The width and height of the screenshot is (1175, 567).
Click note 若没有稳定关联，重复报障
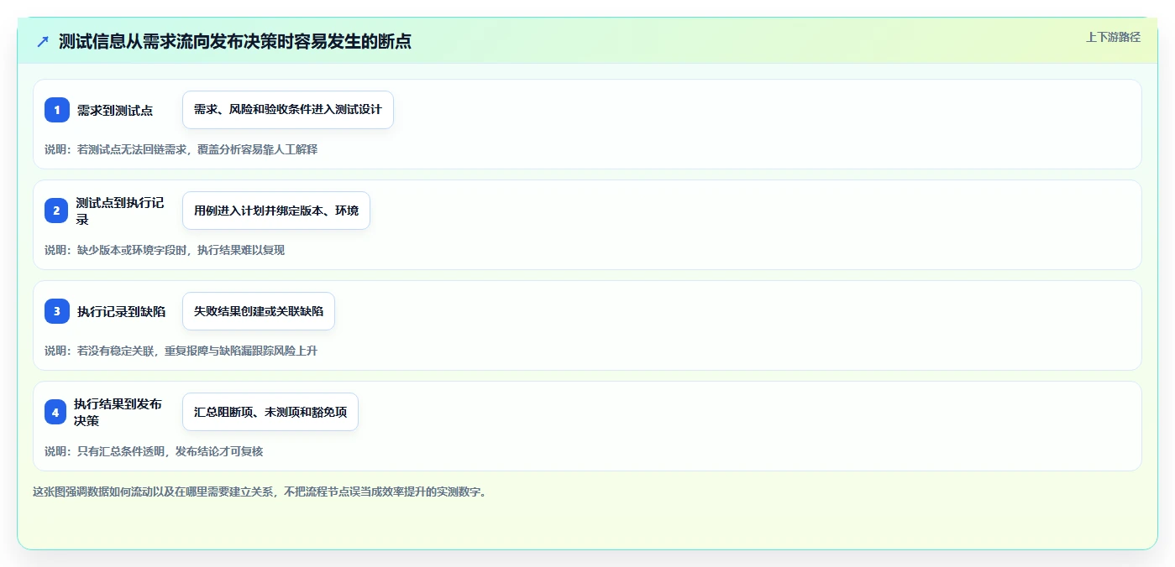pyautogui.click(x=181, y=351)
